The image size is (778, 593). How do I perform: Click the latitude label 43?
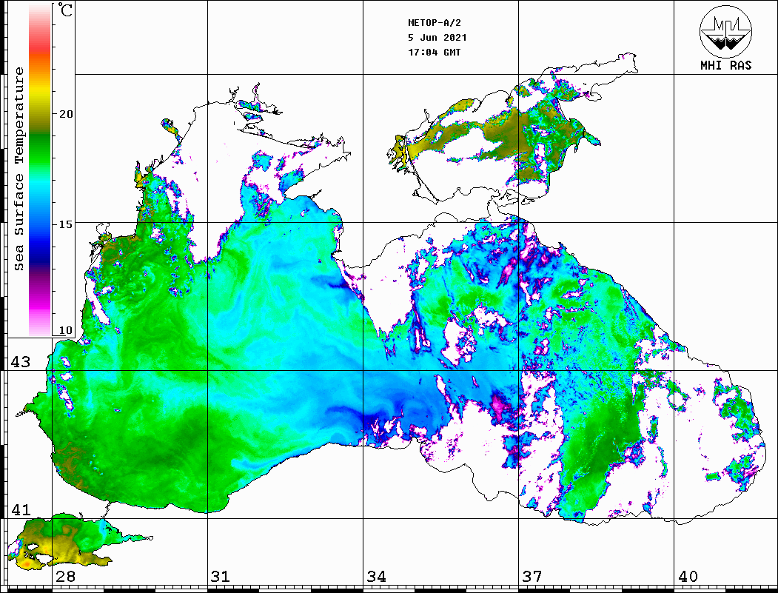(20, 362)
